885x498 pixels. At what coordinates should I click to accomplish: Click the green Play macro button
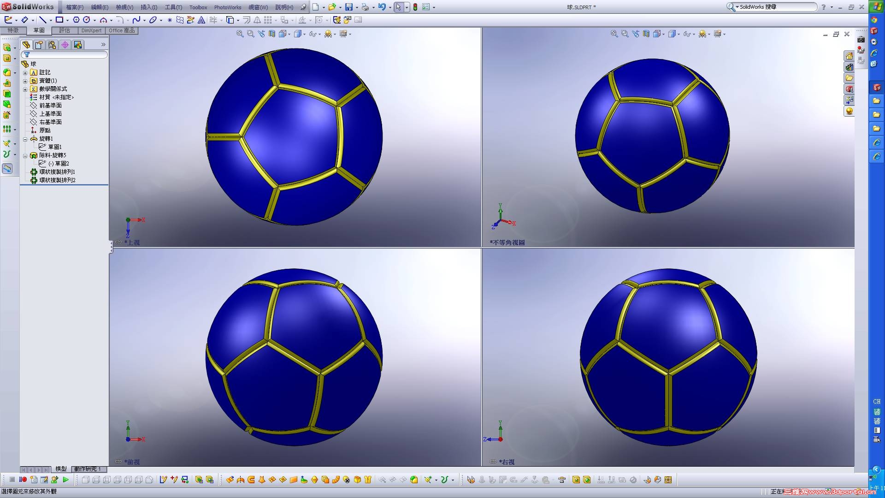(65, 480)
